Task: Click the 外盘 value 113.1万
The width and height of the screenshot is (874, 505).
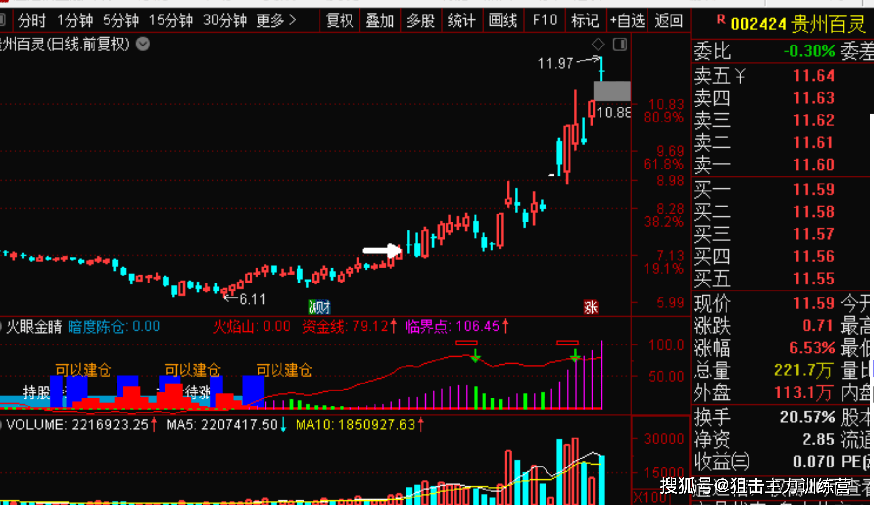Action: tap(804, 392)
